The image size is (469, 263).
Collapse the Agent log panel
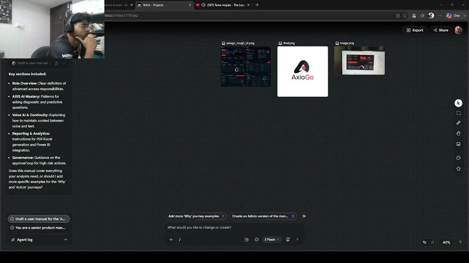pyautogui.click(x=66, y=240)
